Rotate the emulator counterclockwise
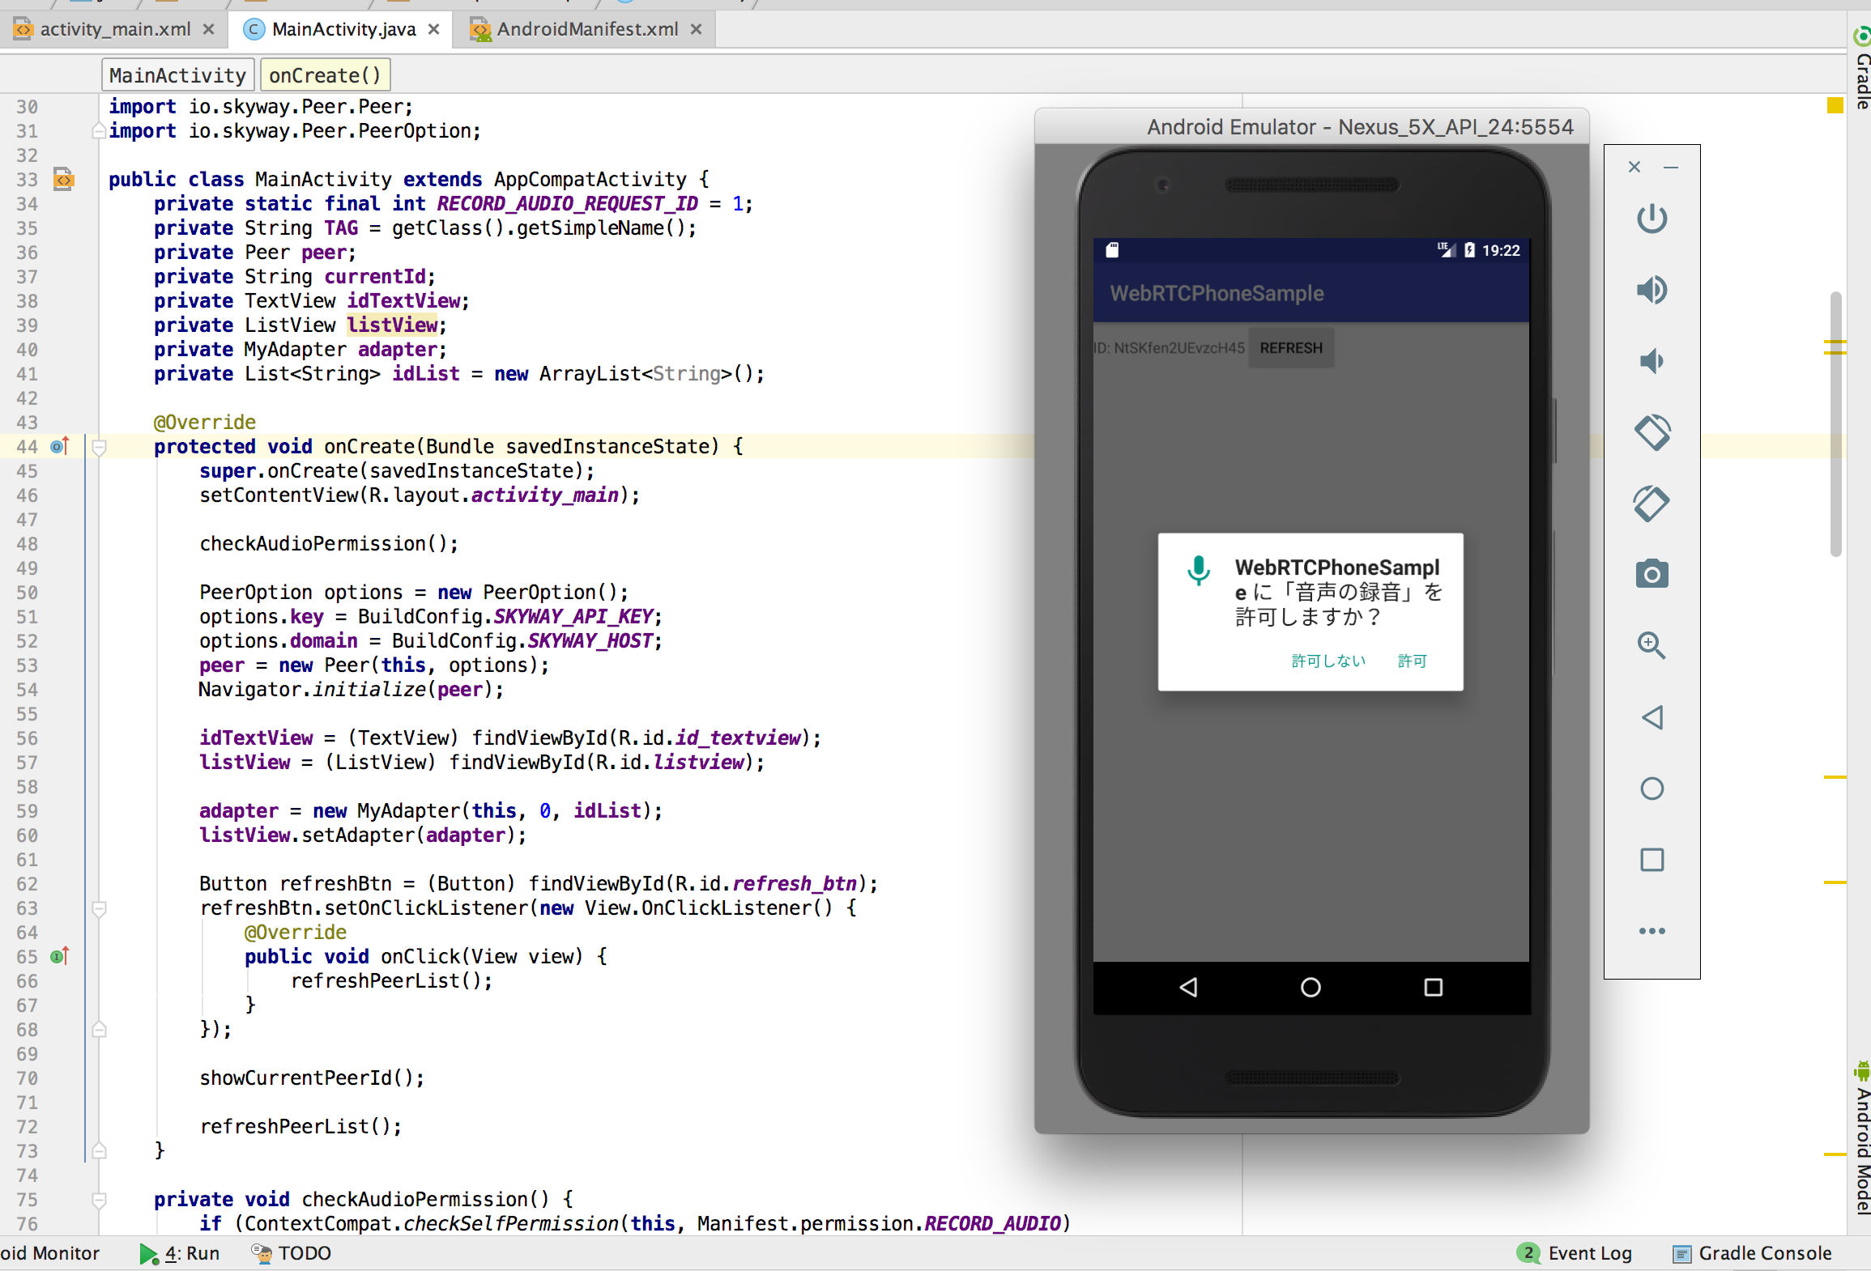This screenshot has width=1871, height=1271. (1652, 432)
